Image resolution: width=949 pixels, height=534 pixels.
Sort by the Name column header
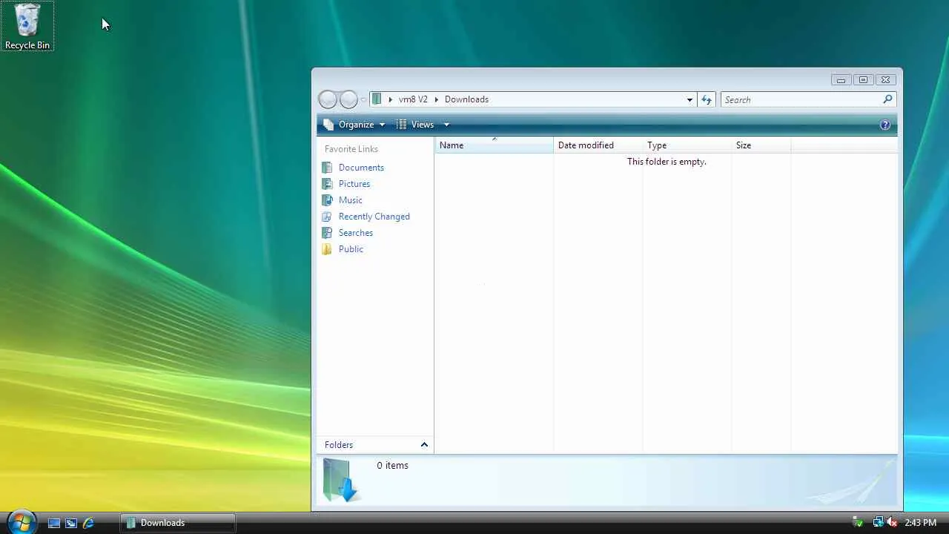(x=494, y=145)
